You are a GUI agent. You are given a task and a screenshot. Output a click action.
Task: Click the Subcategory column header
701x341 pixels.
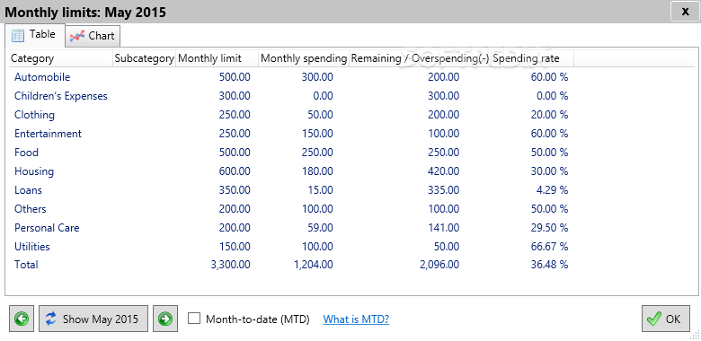coord(145,58)
